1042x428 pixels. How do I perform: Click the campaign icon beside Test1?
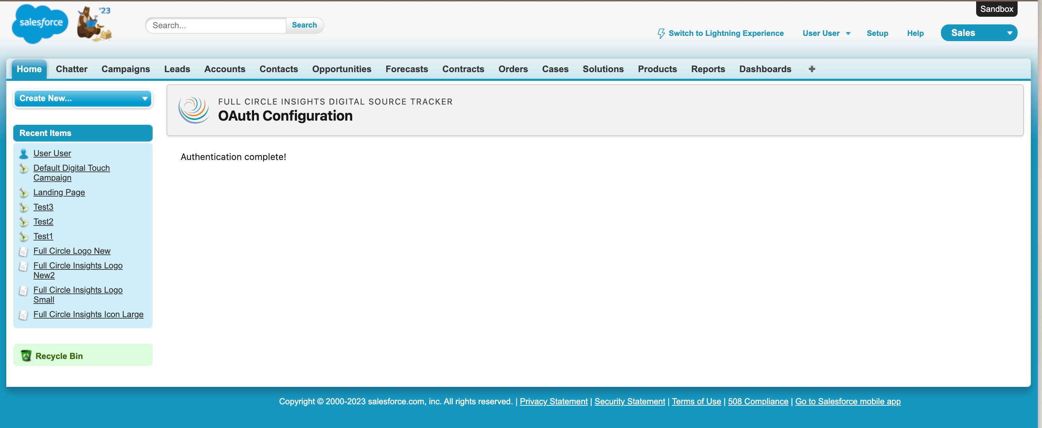click(x=23, y=236)
